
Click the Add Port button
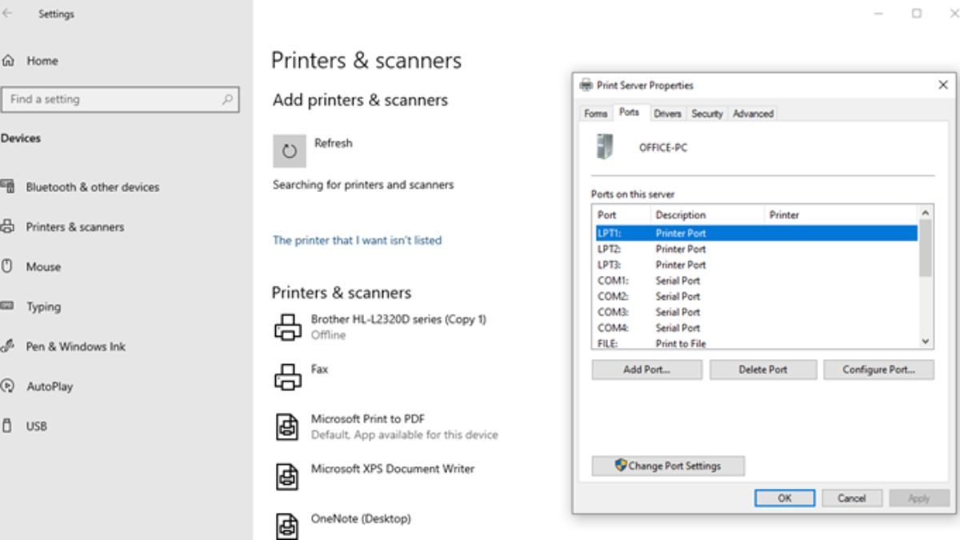point(646,369)
